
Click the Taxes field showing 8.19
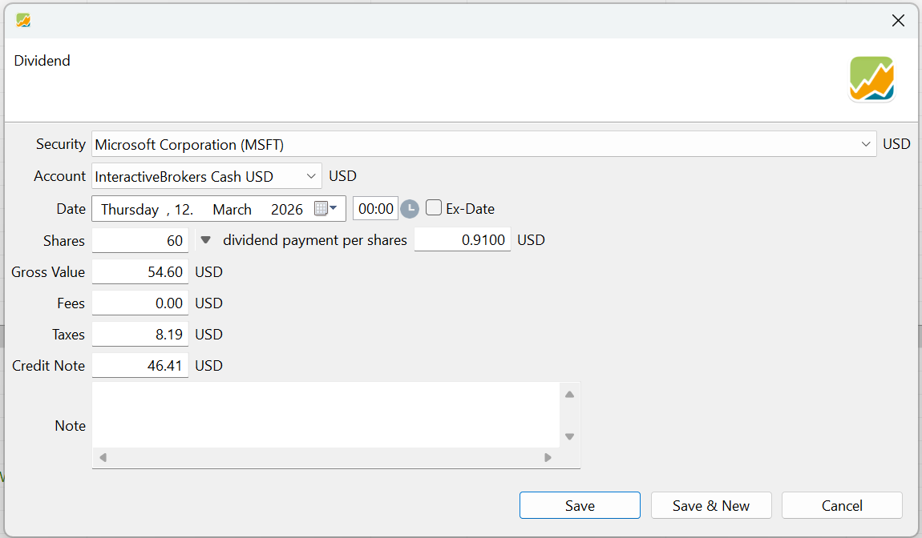click(x=140, y=334)
